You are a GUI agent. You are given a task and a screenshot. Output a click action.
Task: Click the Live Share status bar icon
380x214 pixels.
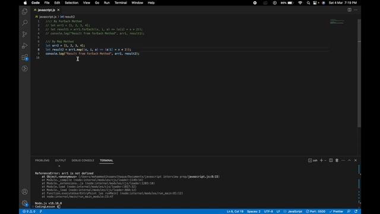[x=40, y=212]
